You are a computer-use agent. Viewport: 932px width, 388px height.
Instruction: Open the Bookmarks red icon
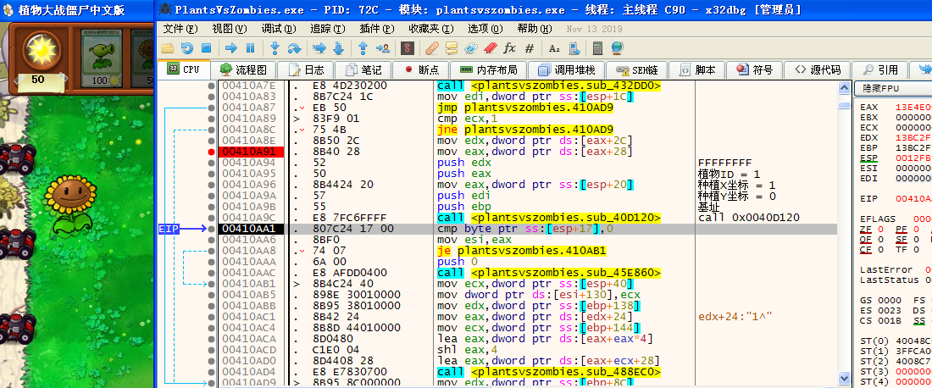pyautogui.click(x=491, y=48)
